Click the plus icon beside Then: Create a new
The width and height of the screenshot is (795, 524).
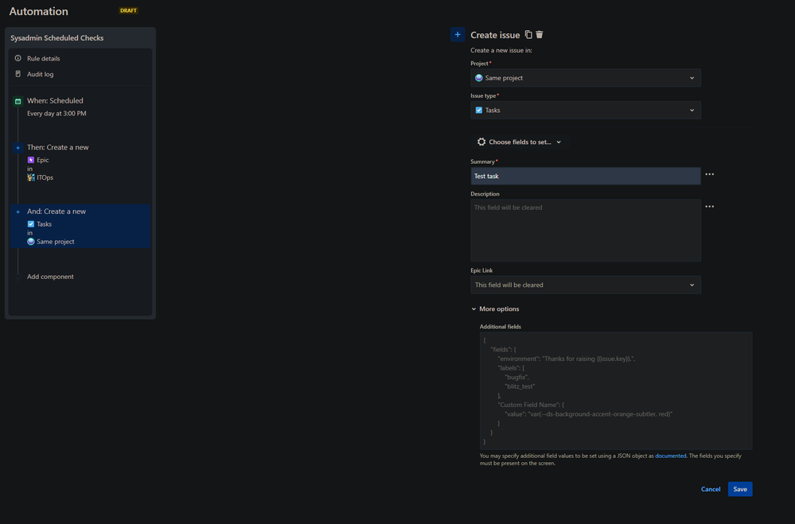click(x=18, y=147)
